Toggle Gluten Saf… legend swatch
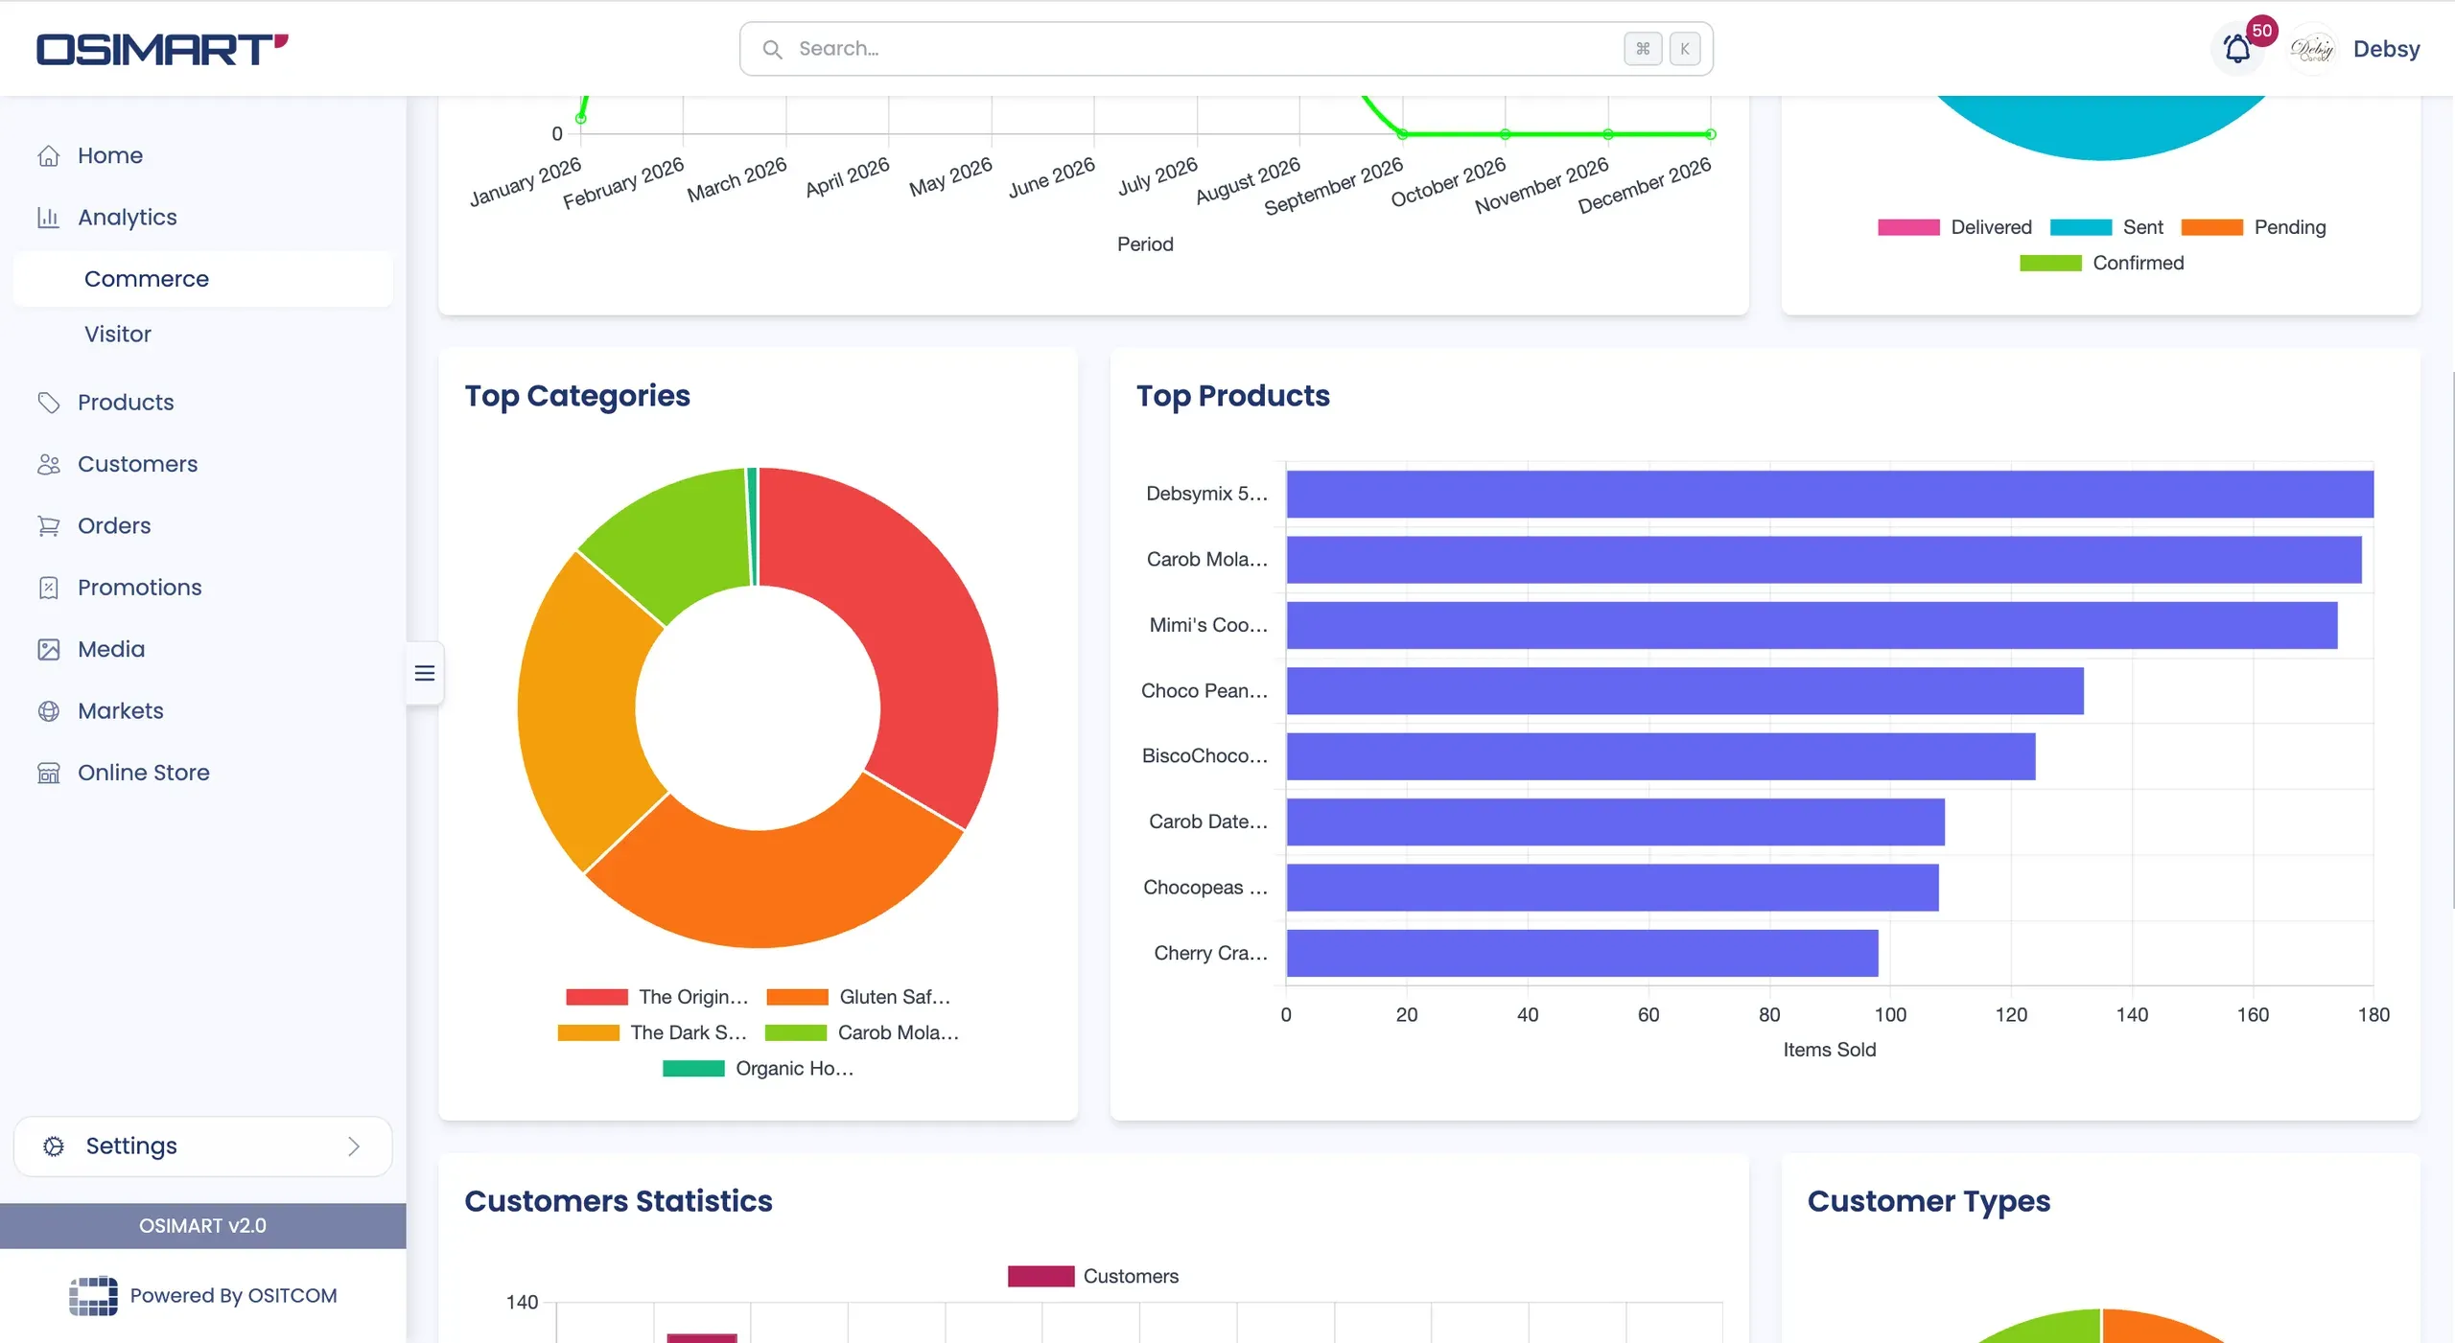 [x=797, y=997]
